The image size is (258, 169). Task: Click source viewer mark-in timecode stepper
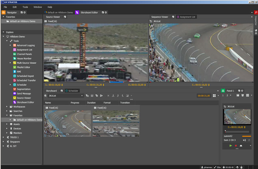[x=62, y=85]
